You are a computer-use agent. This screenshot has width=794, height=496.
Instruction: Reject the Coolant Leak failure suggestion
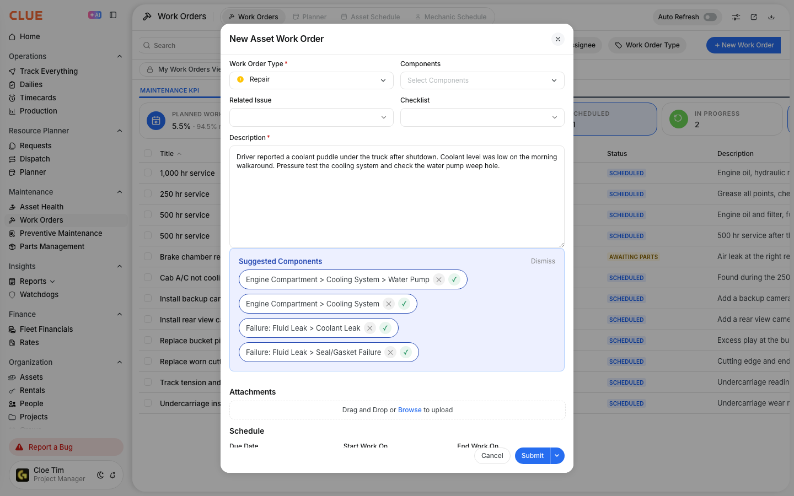coord(370,328)
